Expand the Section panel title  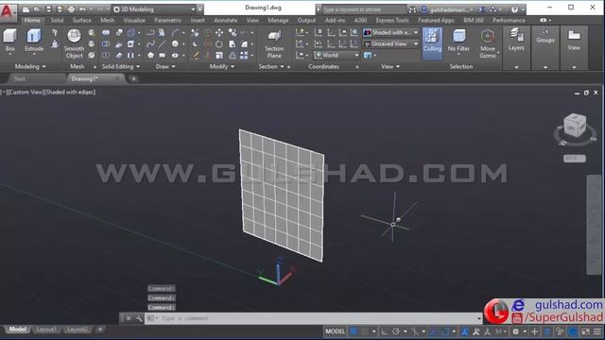click(x=271, y=66)
